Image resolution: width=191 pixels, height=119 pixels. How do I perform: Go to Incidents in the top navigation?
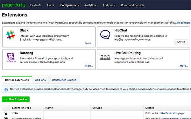(x=36, y=5)
